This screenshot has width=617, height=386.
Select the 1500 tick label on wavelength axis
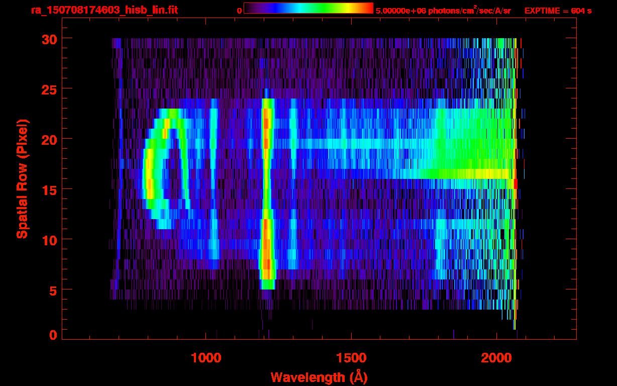pyautogui.click(x=351, y=358)
